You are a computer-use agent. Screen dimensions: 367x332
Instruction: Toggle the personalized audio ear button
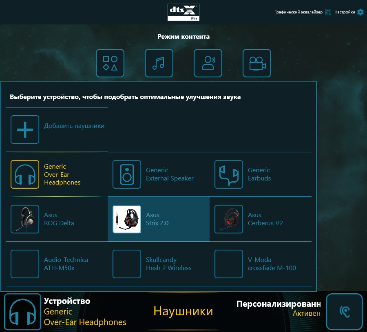click(345, 312)
